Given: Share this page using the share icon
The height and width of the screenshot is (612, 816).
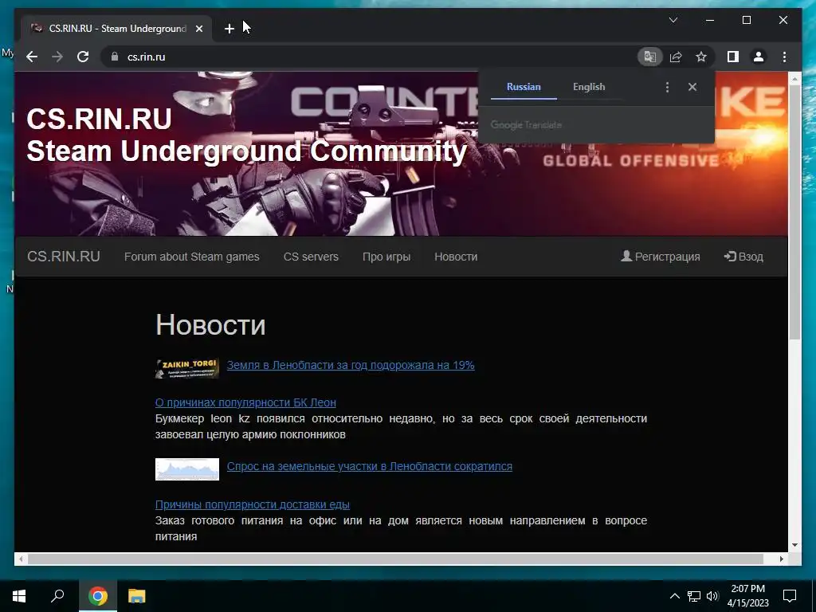Looking at the screenshot, I should tap(676, 57).
